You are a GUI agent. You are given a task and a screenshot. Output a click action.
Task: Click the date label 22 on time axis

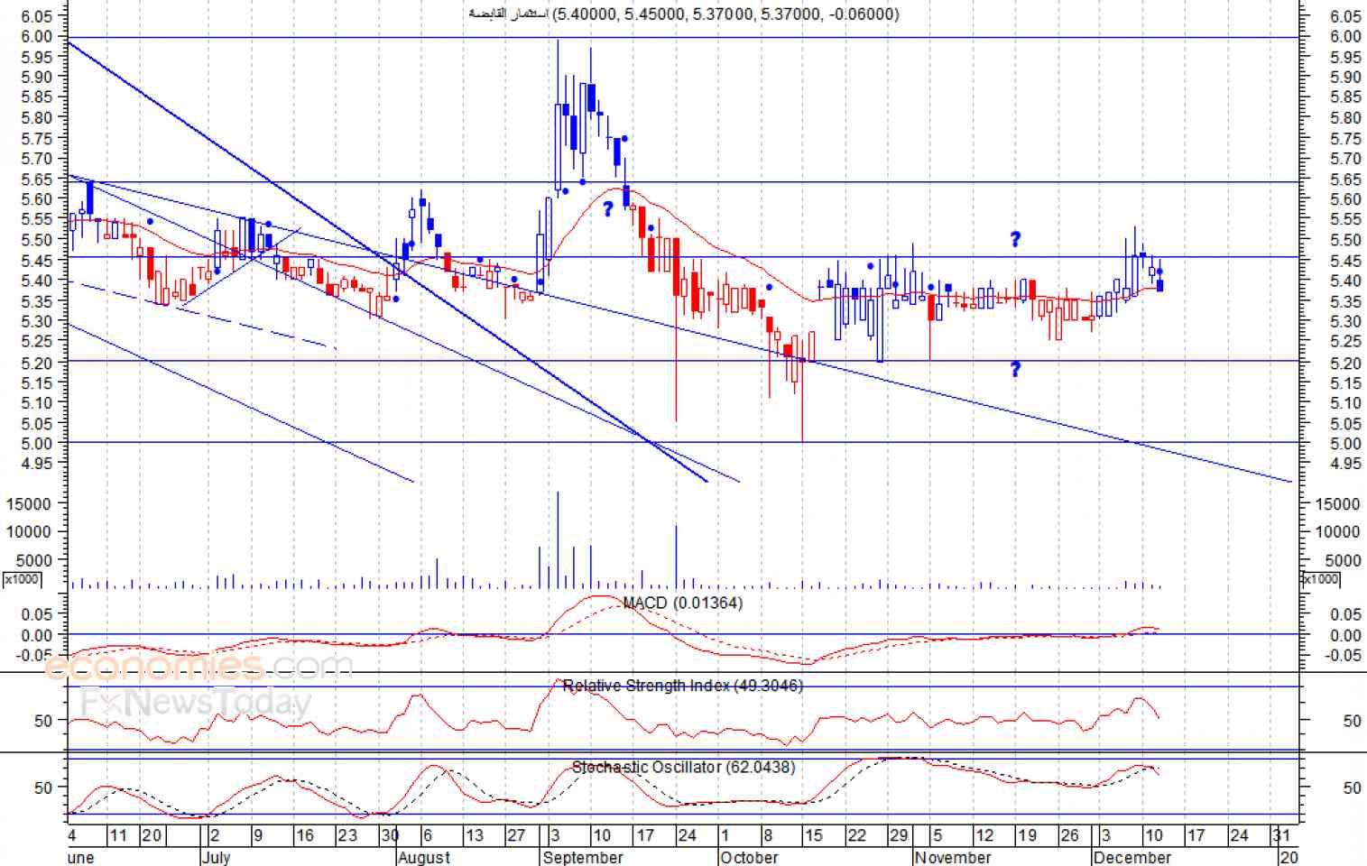[x=856, y=835]
